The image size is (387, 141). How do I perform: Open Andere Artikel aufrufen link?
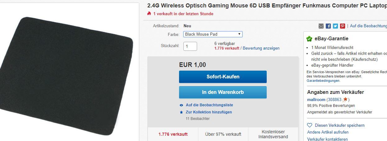point(328,132)
